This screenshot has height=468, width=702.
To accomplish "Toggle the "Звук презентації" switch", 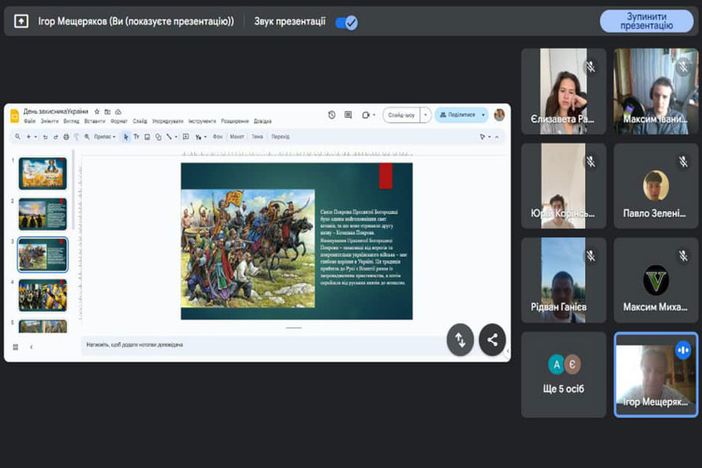I will point(346,22).
